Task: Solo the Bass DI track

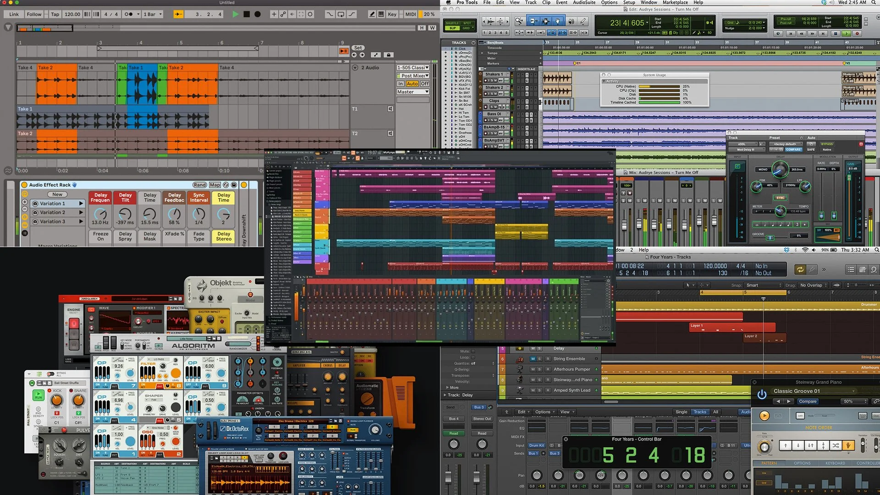Action: click(492, 120)
